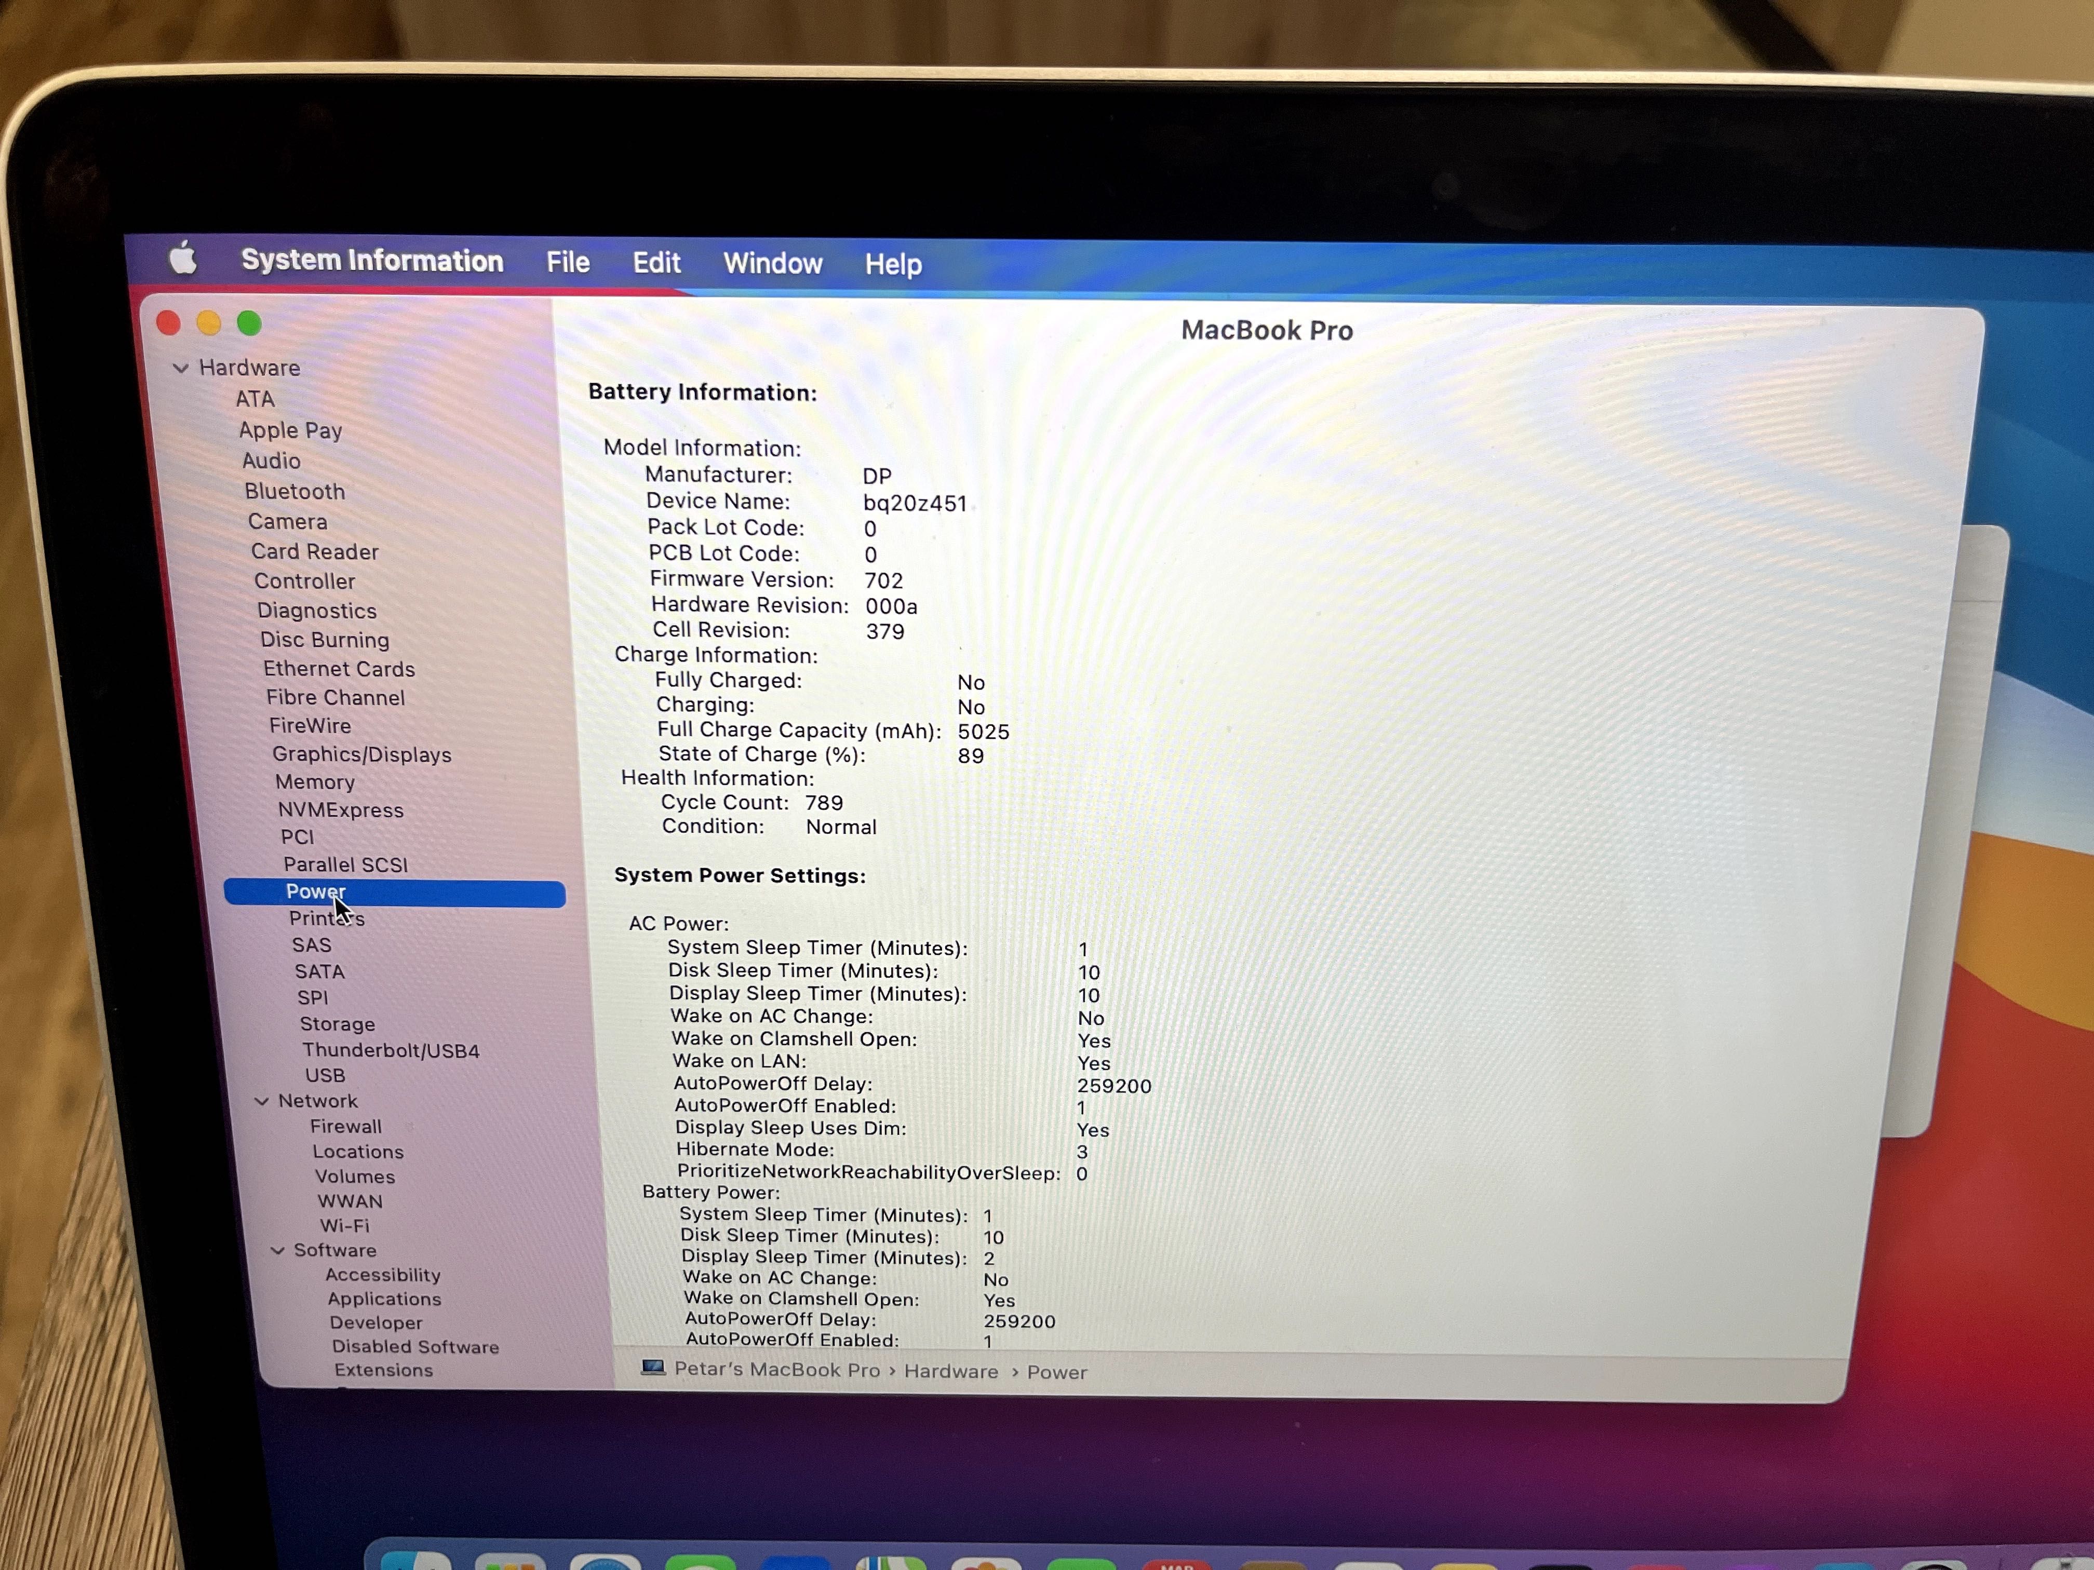Screen dimensions: 2094x1570
Task: Select Locations under Network
Action: point(358,1152)
